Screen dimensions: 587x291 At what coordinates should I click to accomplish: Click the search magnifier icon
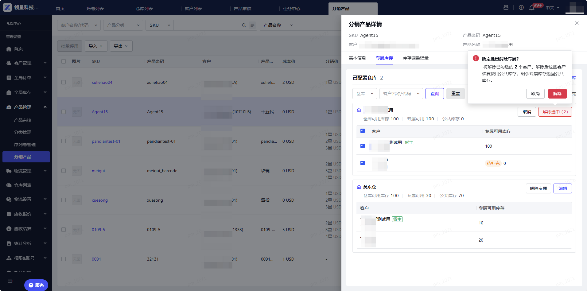244,25
